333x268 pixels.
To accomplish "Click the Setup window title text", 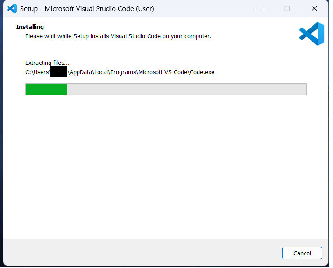I will pyautogui.click(x=87, y=9).
